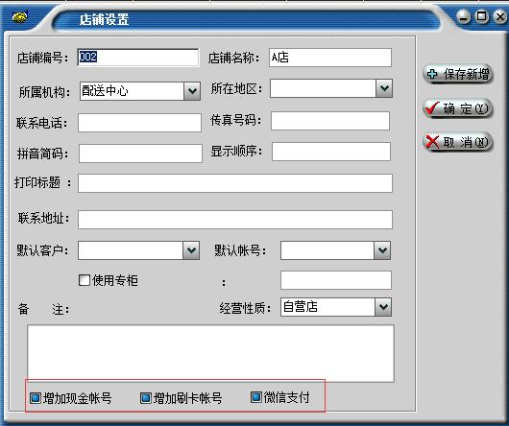Viewport: 509px width, 426px height.
Task: Open the 默认帐号 dropdown
Action: point(382,250)
